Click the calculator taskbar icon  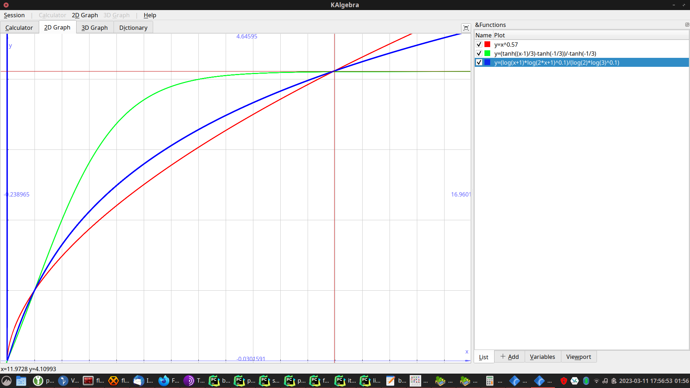click(489, 381)
